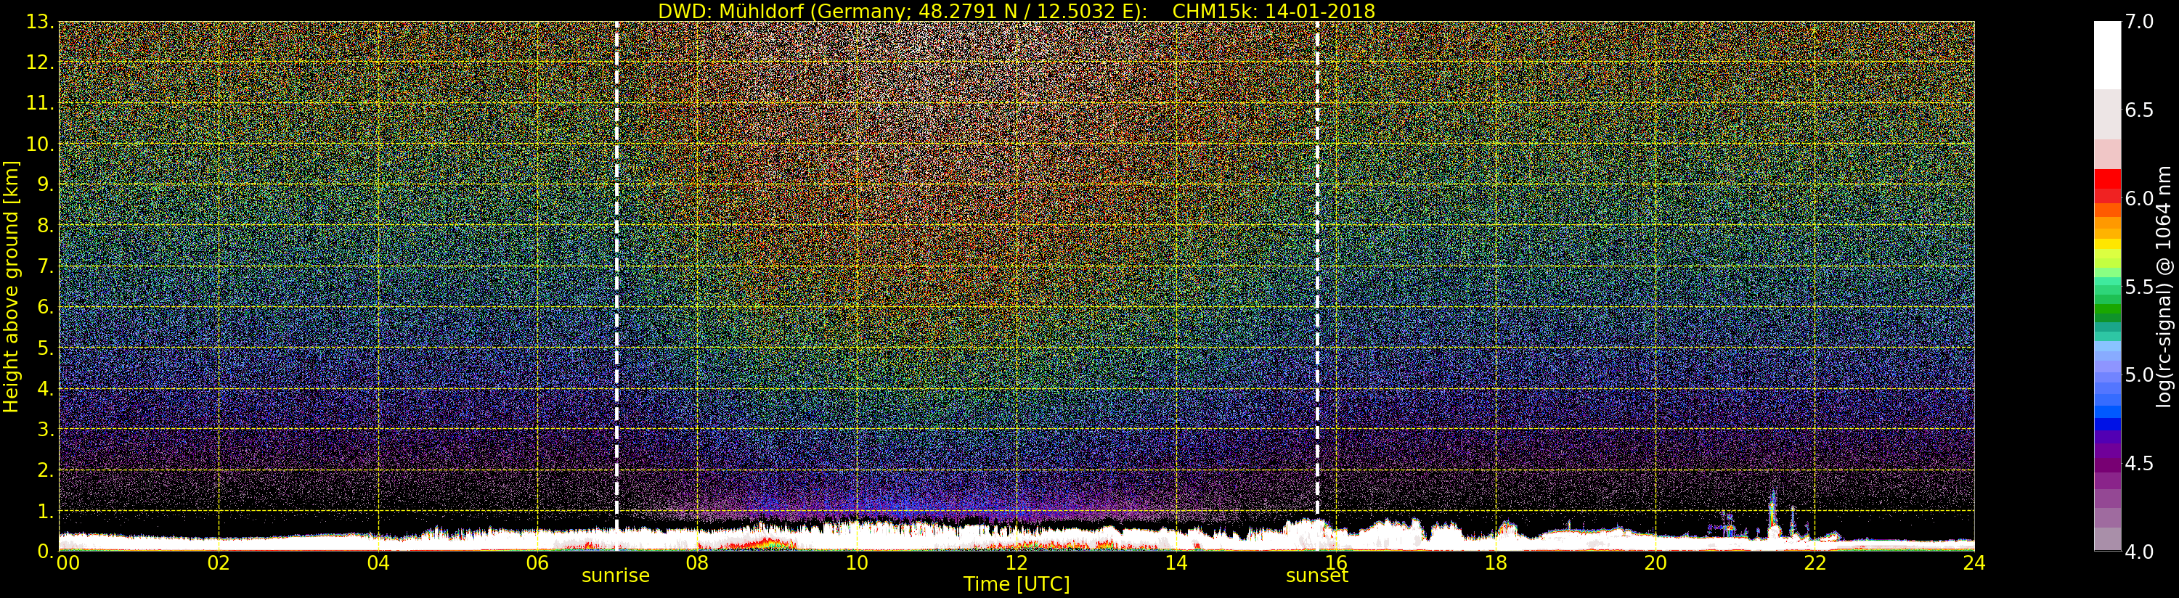Click the colorbar value '5.5'
The height and width of the screenshot is (598, 2179).
click(x=2139, y=287)
